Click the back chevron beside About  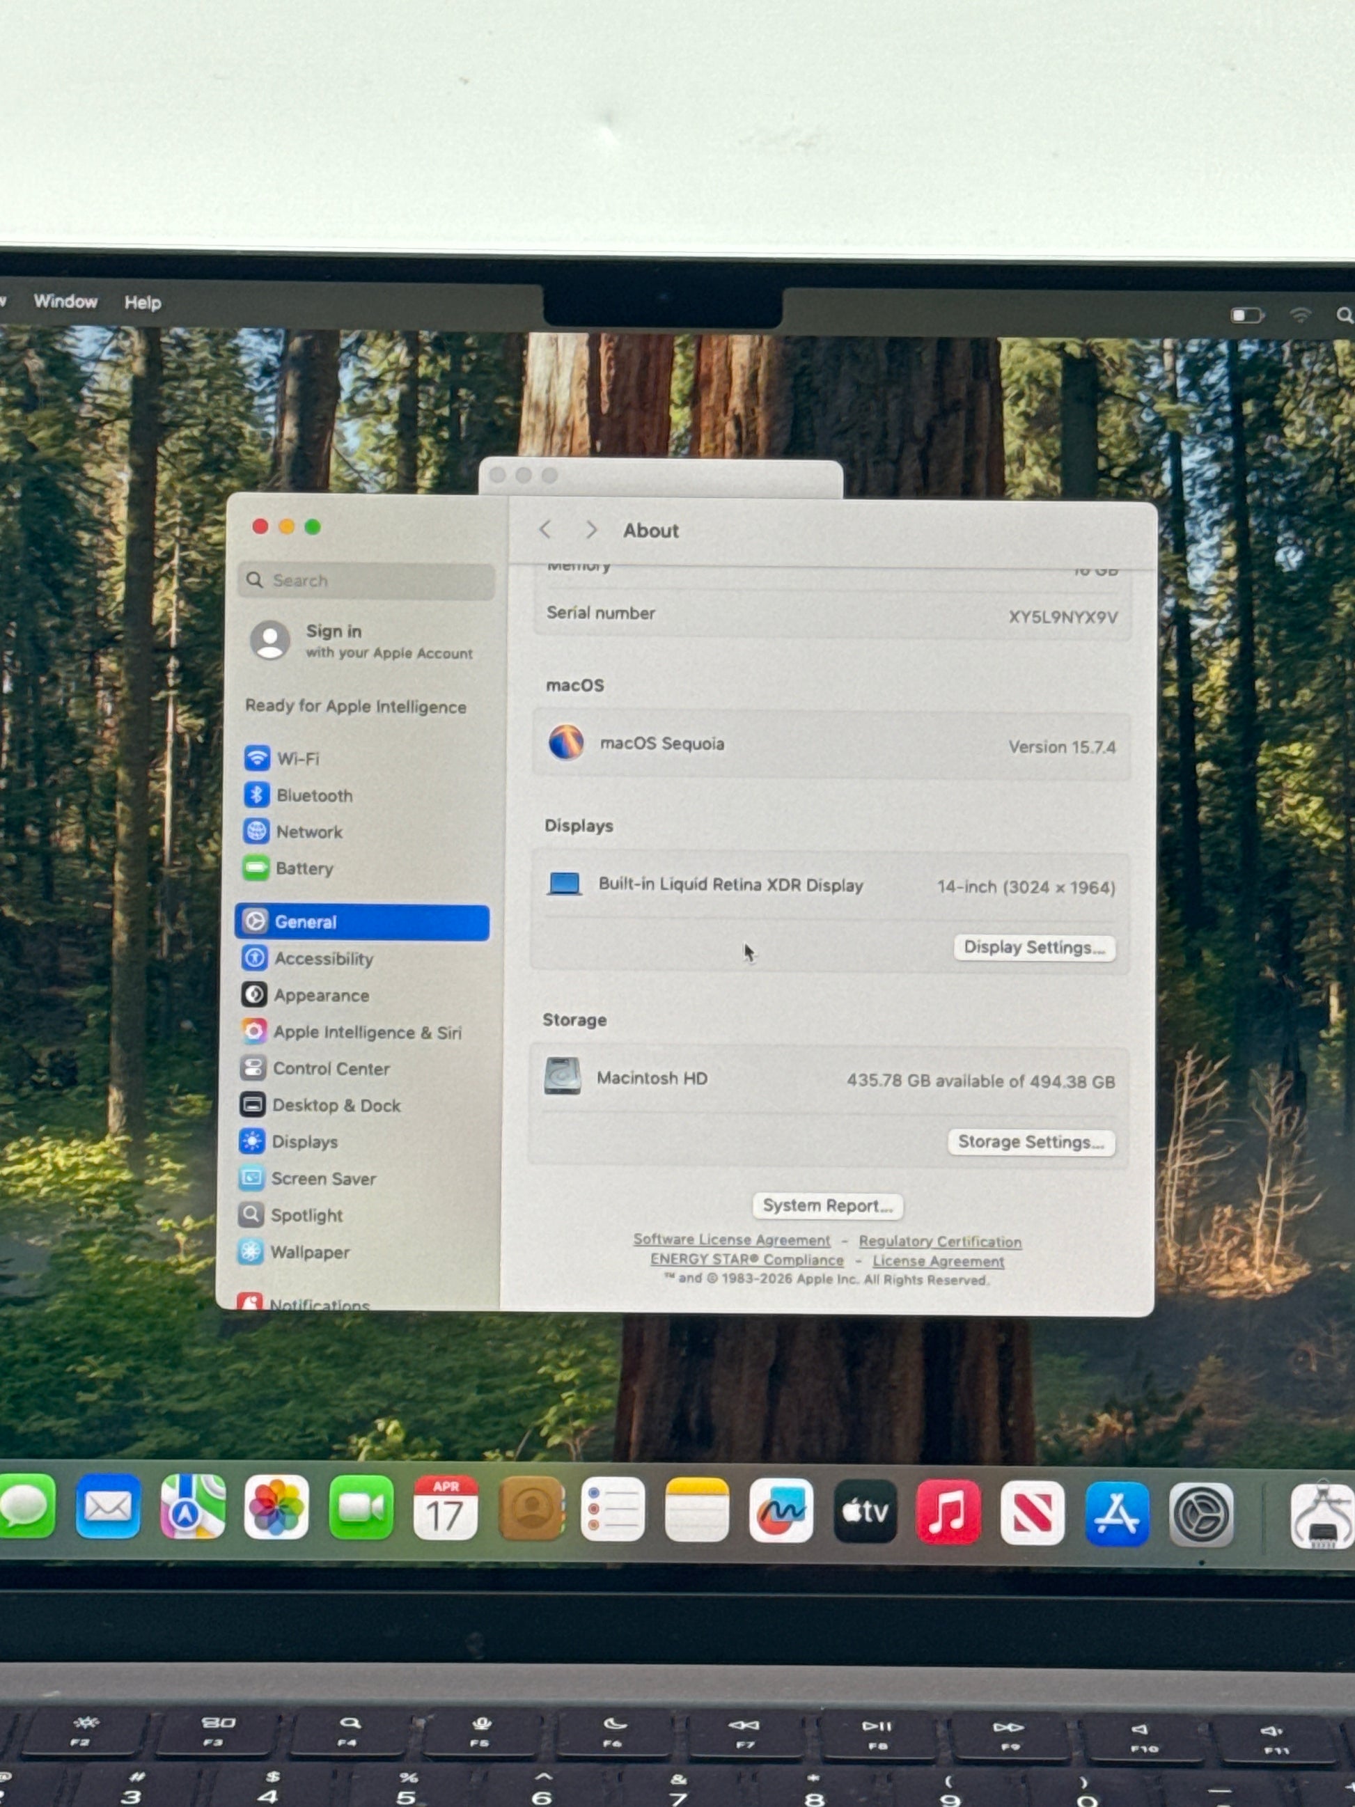[x=546, y=529]
